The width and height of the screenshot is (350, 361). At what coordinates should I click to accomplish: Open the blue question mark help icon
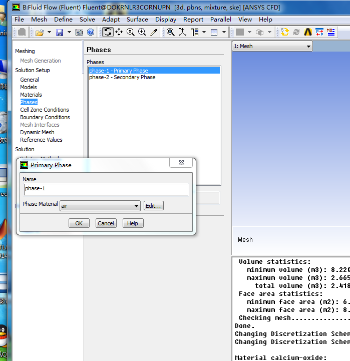pos(91,32)
